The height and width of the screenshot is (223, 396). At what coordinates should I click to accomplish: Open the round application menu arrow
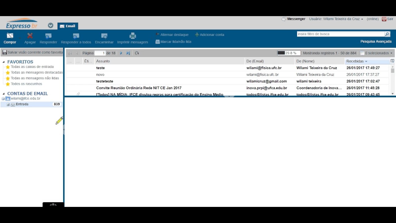pos(50,25)
